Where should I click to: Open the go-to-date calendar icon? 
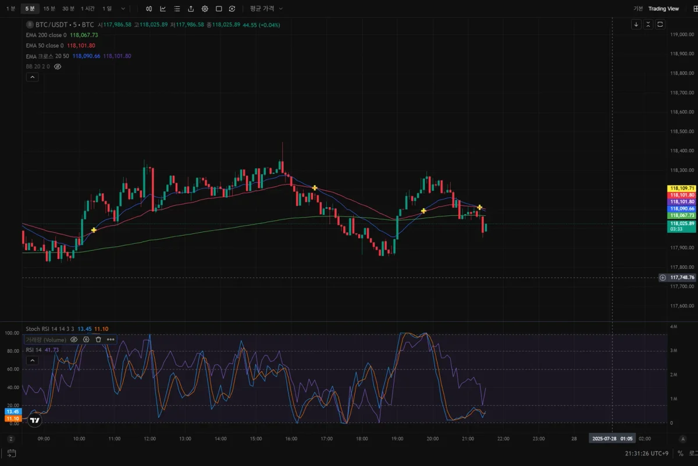point(12,453)
